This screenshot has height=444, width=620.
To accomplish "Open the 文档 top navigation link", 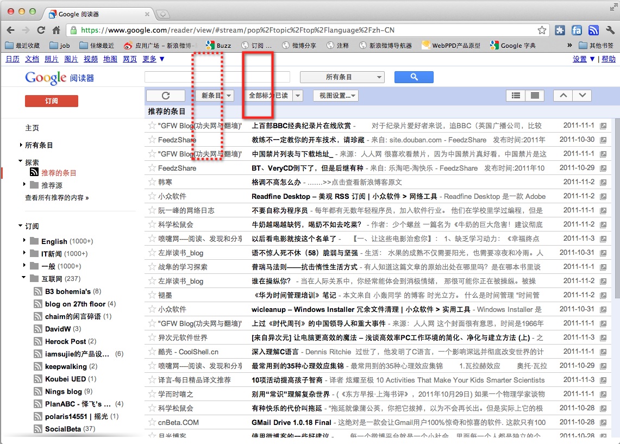I will [x=32, y=59].
